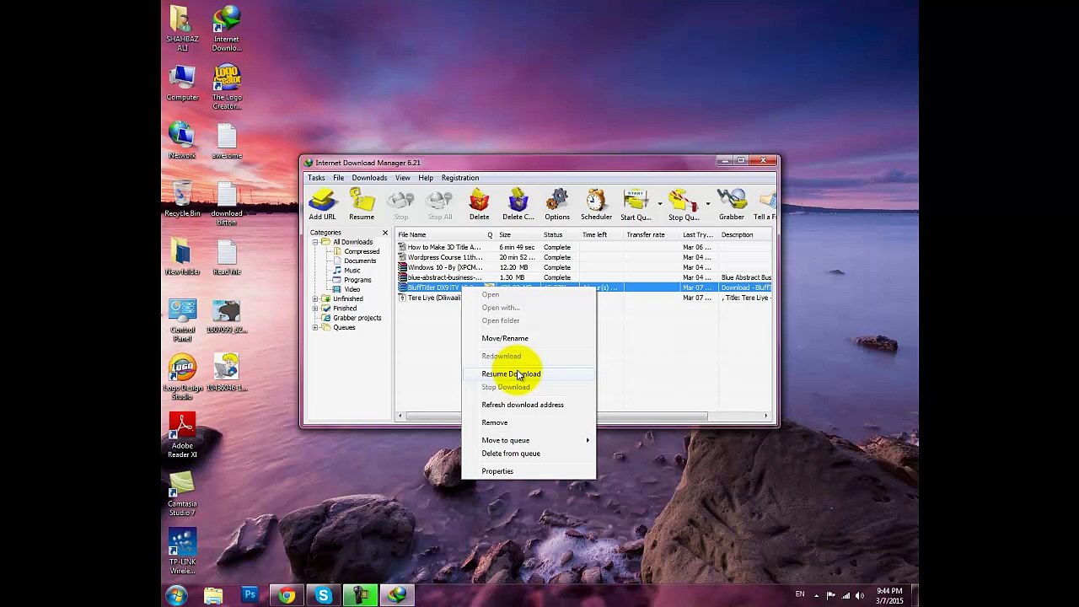This screenshot has width=1079, height=607.
Task: Choose Refresh download address menu entry
Action: coord(523,405)
